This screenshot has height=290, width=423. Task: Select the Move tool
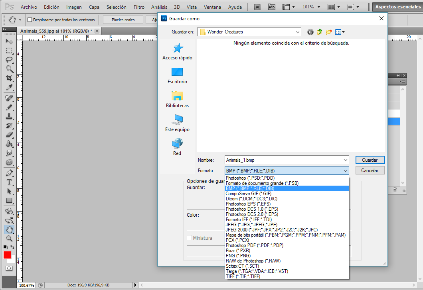tap(9, 41)
